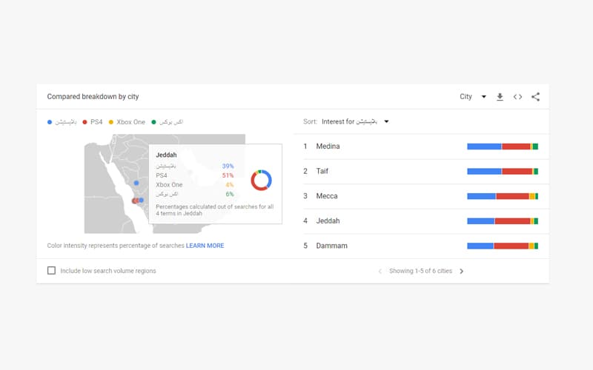
Task: Click the blue legend dot near PS4
Action: pyautogui.click(x=50, y=121)
